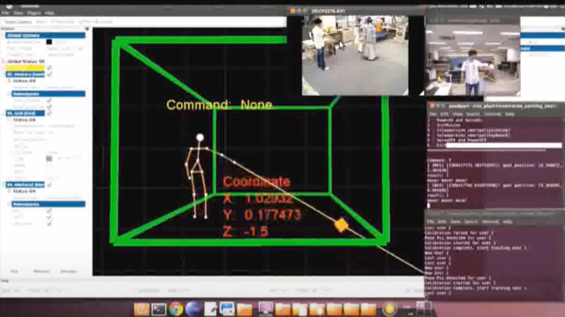Select the Global Options header row
The width and height of the screenshot is (565, 317).
45,35
